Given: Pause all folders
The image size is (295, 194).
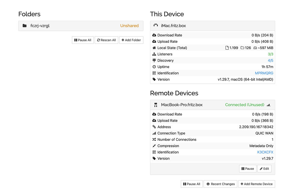Looking at the screenshot, I should (83, 40).
